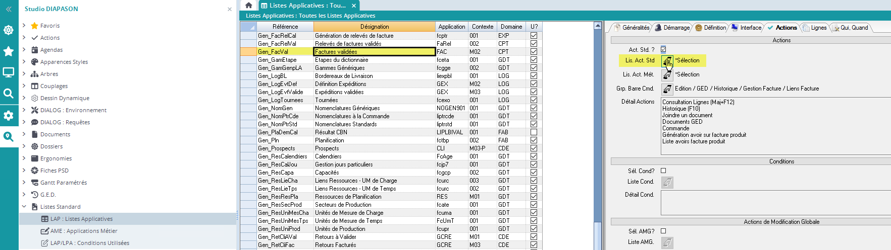The width and height of the screenshot is (891, 250).
Task: Open the star favorites icon in the sidebar
Action: point(9,51)
